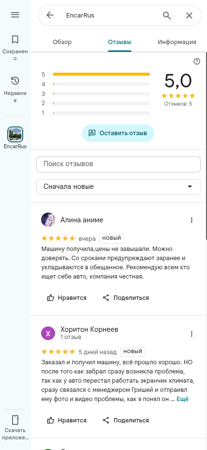Open the Saved places bookmark icon
The width and height of the screenshot is (207, 450).
click(15, 39)
